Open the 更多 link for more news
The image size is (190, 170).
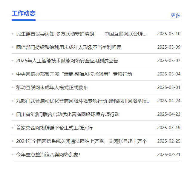[175, 15]
